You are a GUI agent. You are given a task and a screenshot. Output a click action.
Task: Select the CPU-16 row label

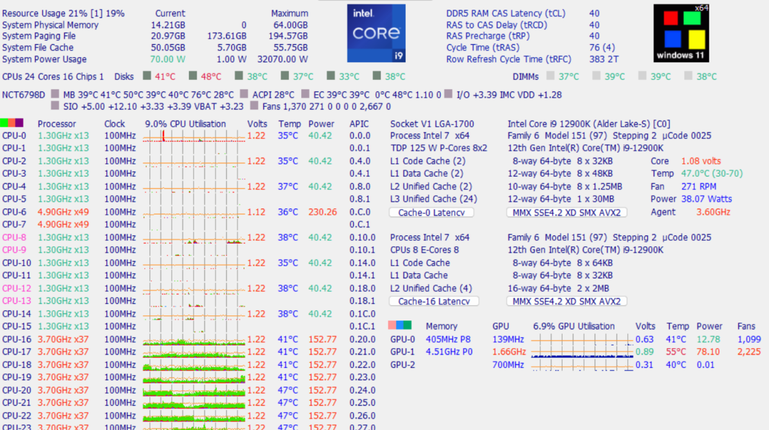point(17,339)
